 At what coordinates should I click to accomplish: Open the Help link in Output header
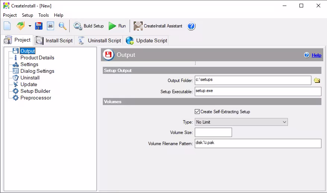[x=316, y=55]
